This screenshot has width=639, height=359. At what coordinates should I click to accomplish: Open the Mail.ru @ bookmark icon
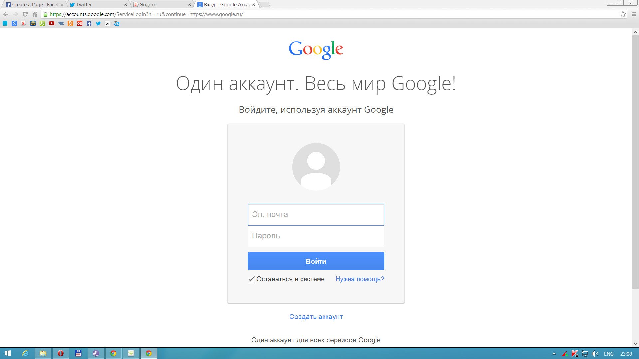[x=33, y=23]
